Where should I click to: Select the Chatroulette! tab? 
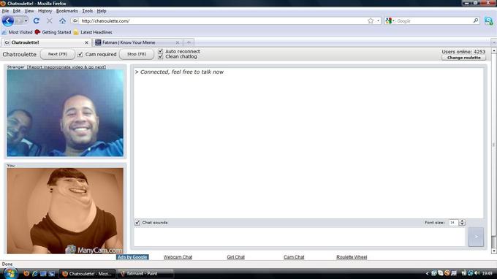pos(46,42)
